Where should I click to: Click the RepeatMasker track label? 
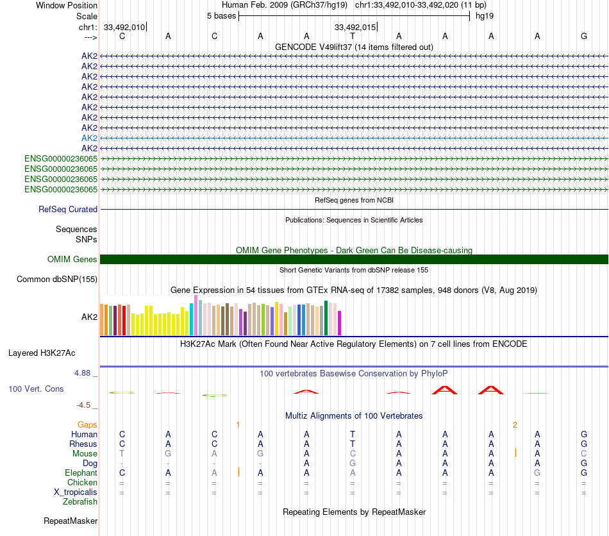coord(71,521)
